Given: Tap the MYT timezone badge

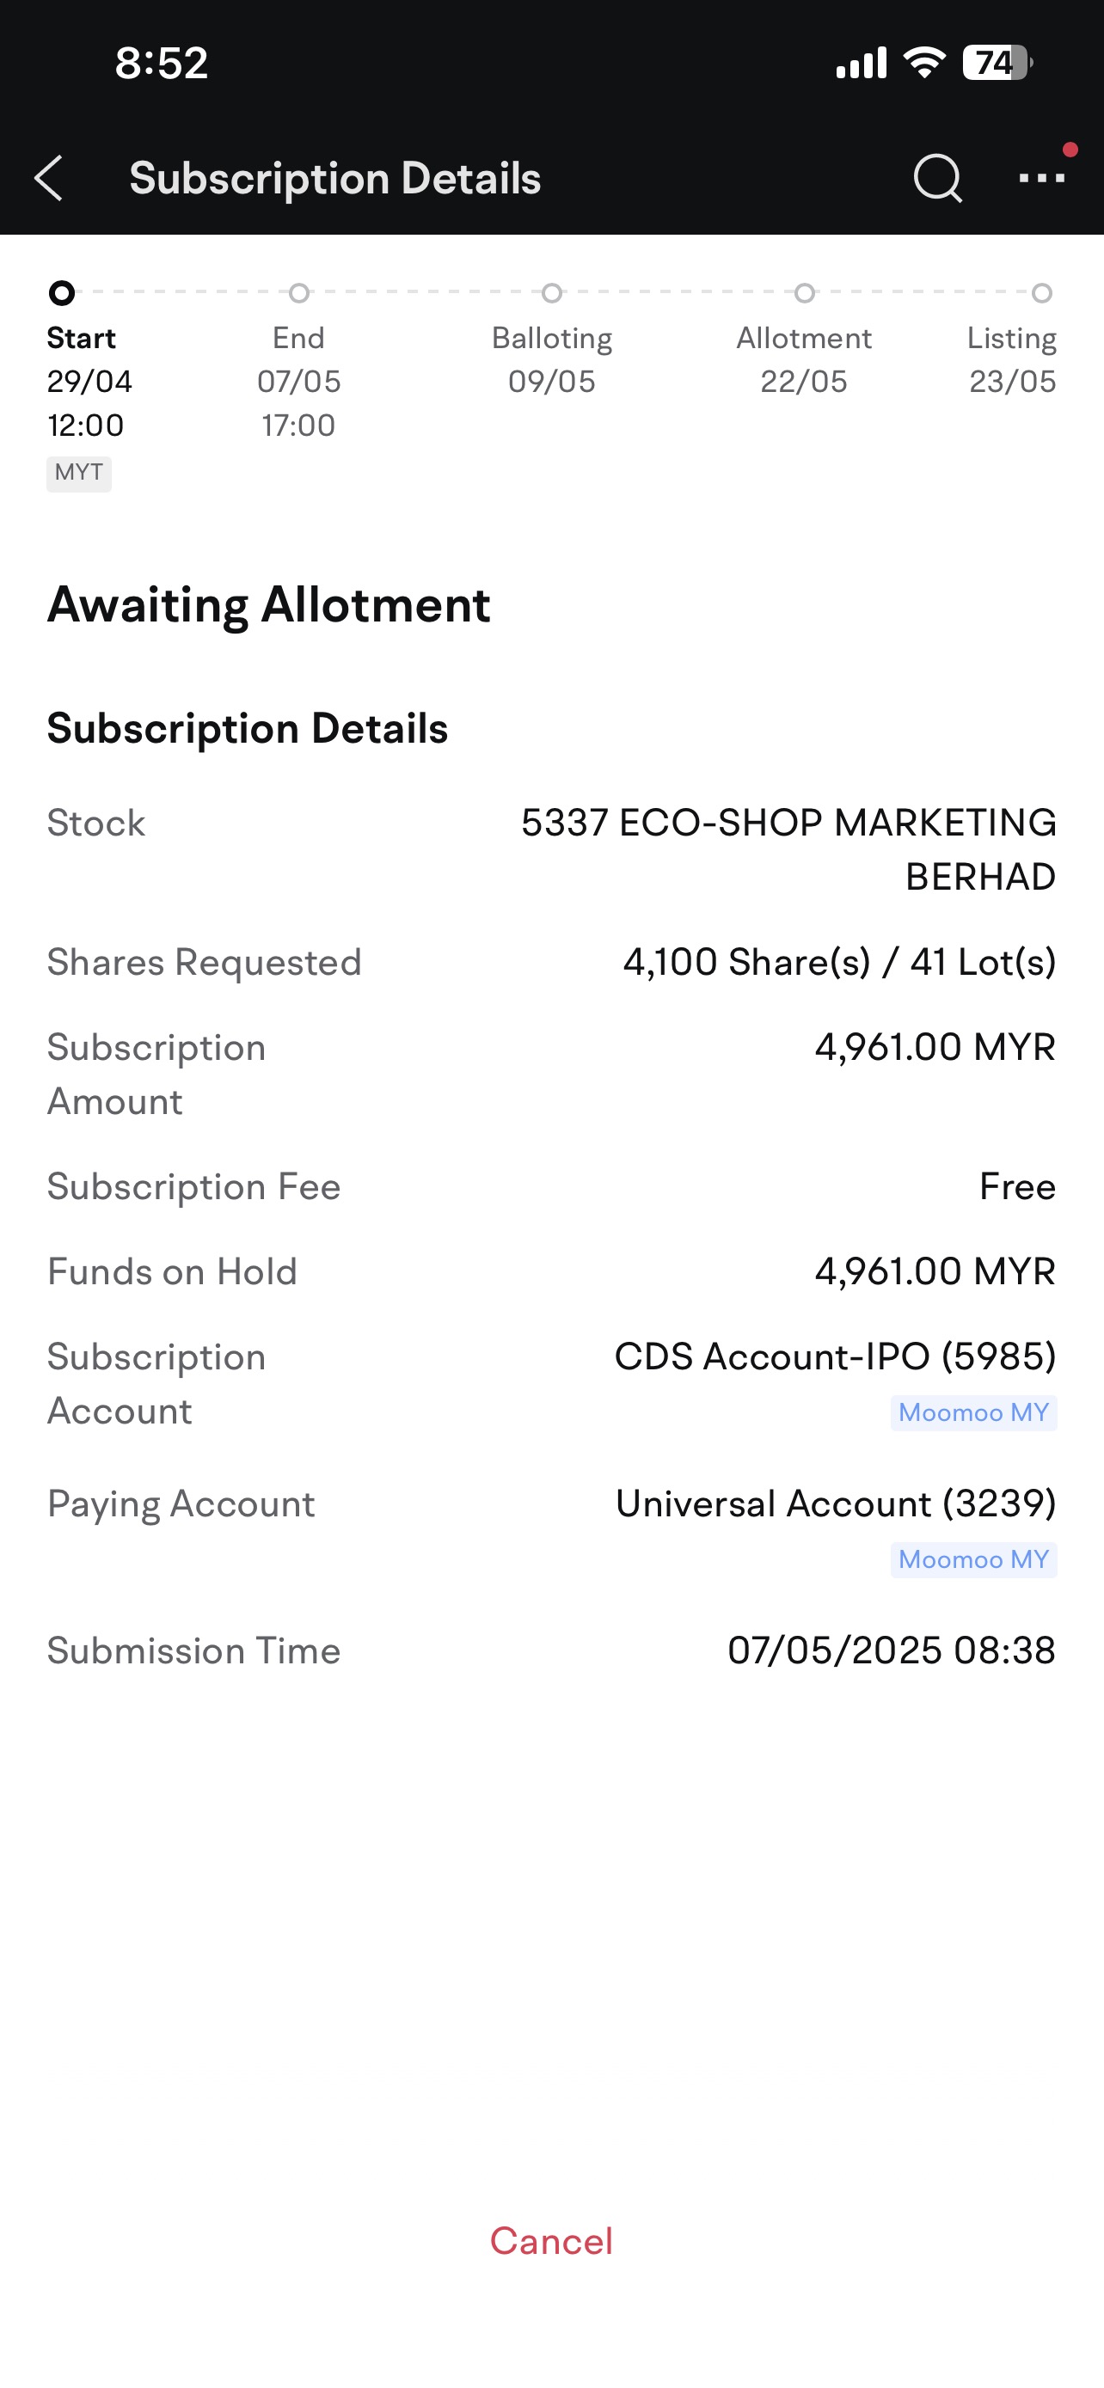Looking at the screenshot, I should click(79, 473).
